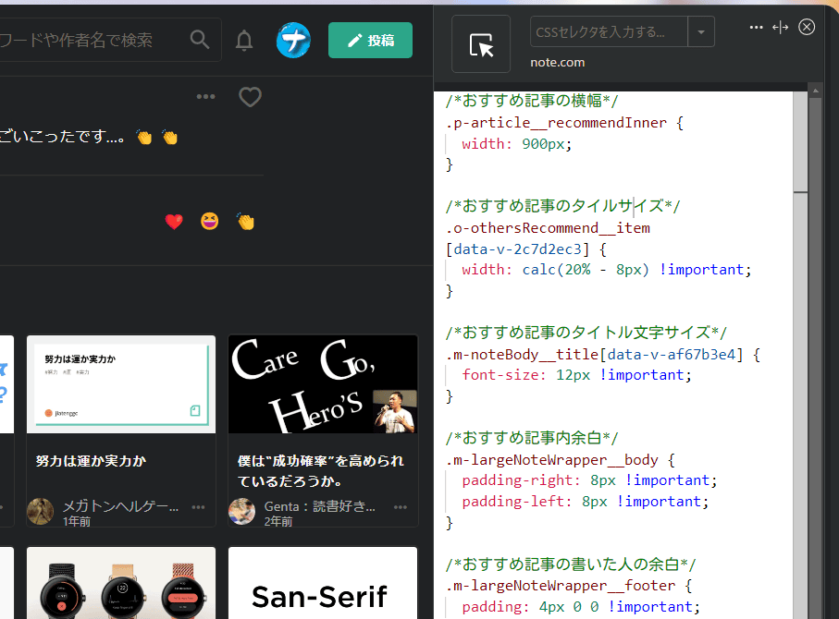Click the .m-largeNoteWrapper__body selector
The image size is (839, 619).
coord(551,460)
